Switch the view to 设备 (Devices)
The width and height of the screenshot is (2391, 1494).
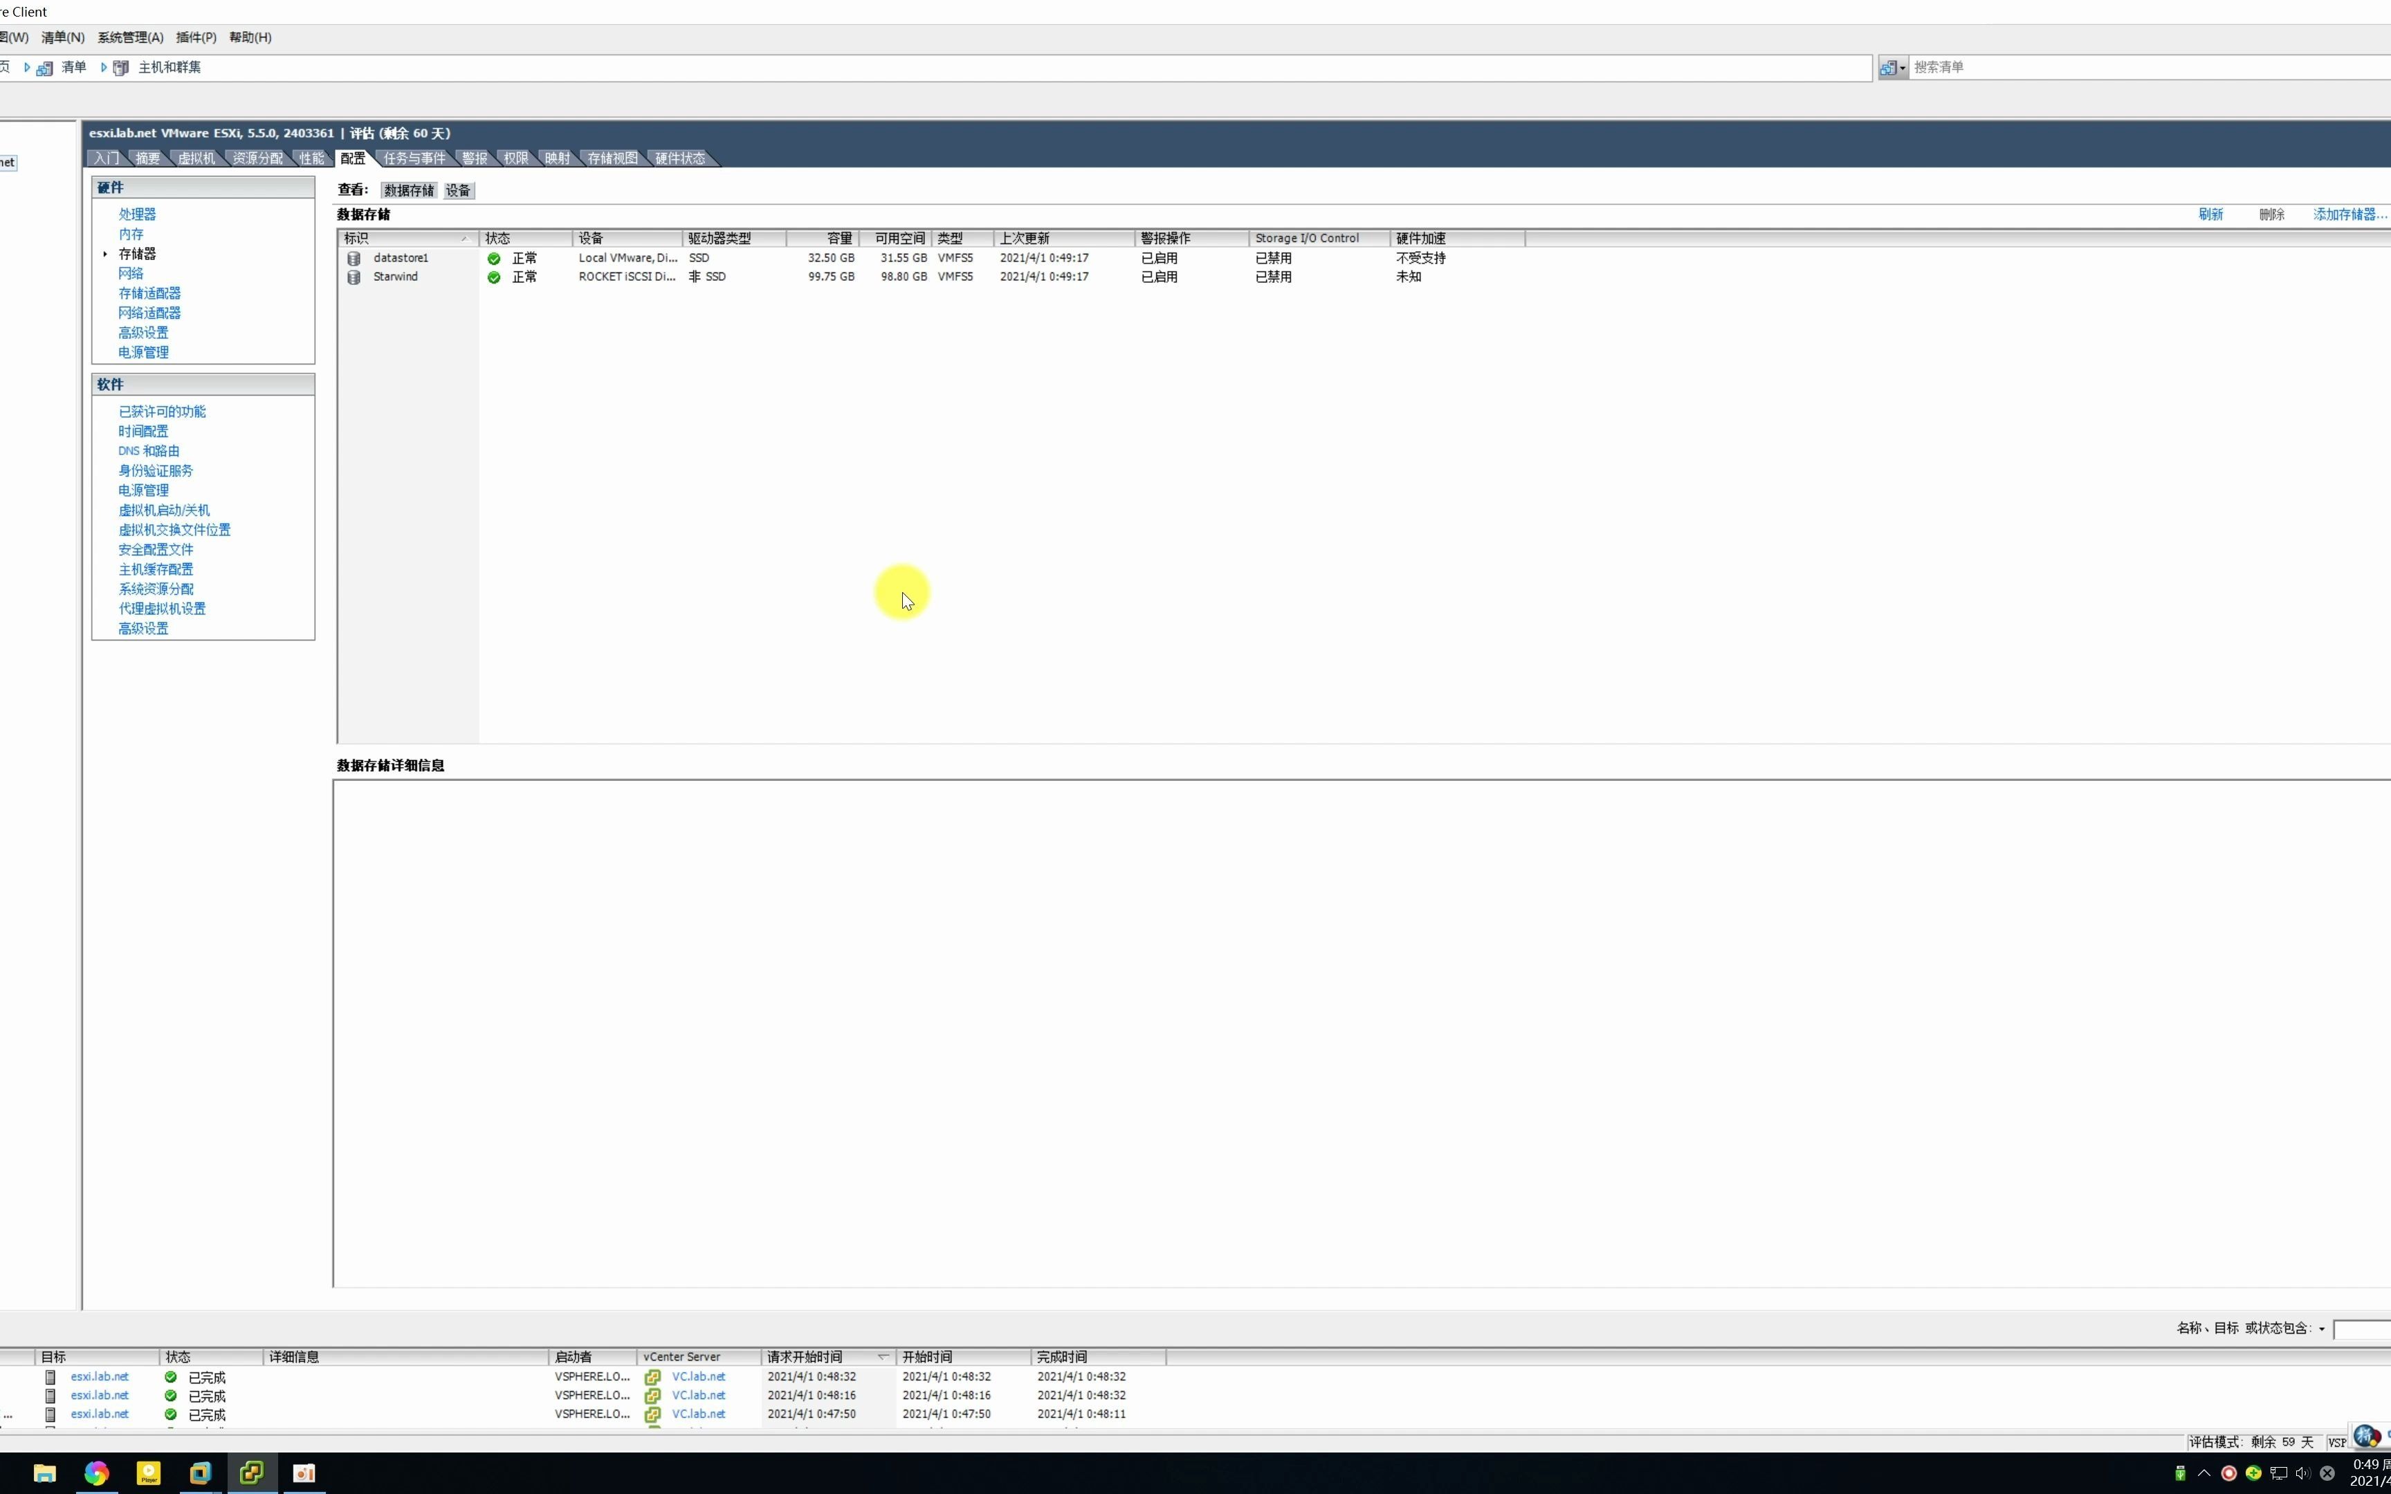coord(457,191)
